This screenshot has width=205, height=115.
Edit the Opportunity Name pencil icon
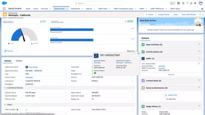coord(66,70)
